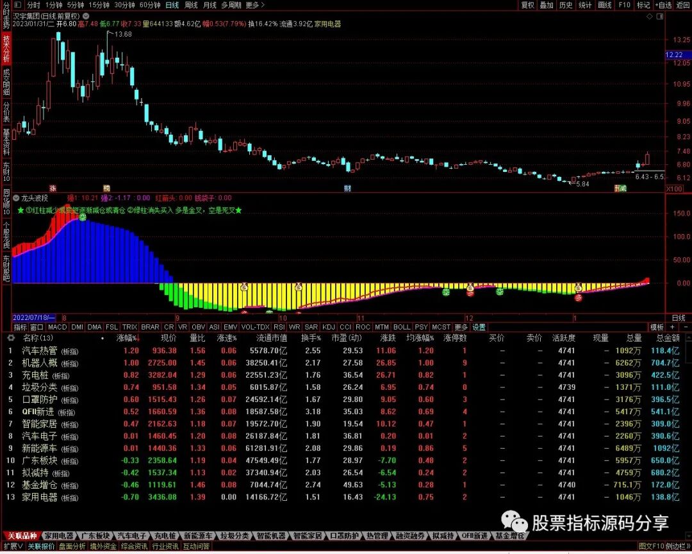Expand the 更多 periods menu at top

(254, 5)
